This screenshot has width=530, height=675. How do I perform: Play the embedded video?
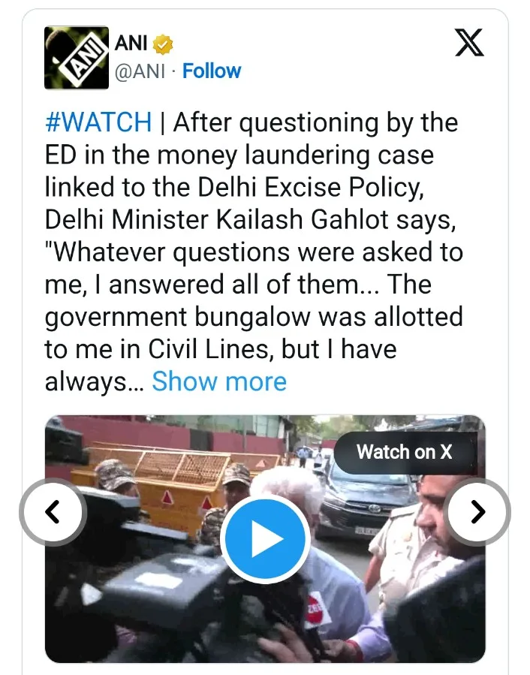[x=265, y=538]
